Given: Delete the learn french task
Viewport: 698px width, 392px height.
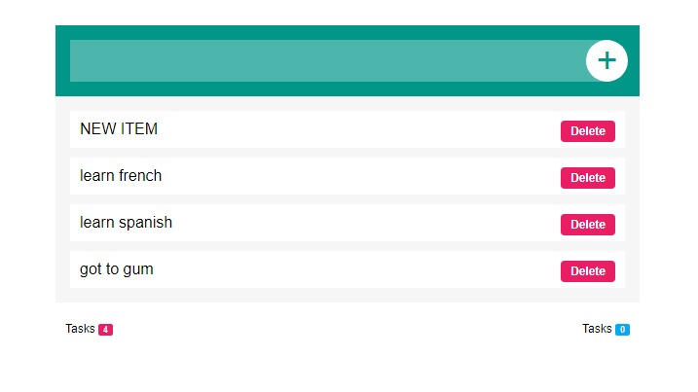Looking at the screenshot, I should pyautogui.click(x=587, y=178).
